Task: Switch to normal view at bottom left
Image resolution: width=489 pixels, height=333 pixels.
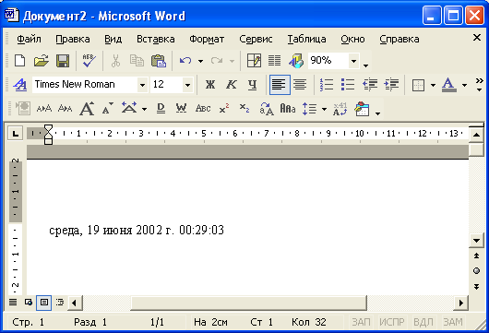Action: coord(13,303)
